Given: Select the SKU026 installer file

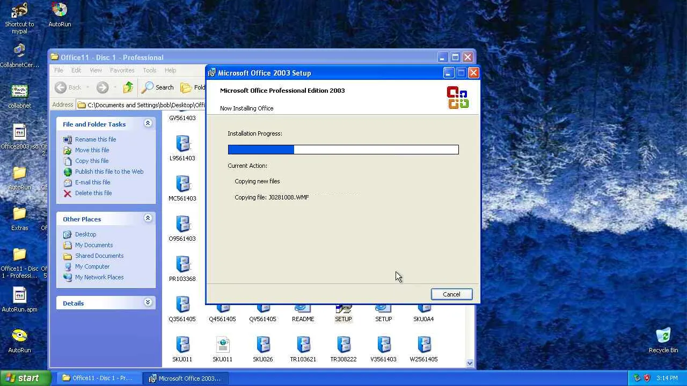Looking at the screenshot, I should (x=263, y=350).
